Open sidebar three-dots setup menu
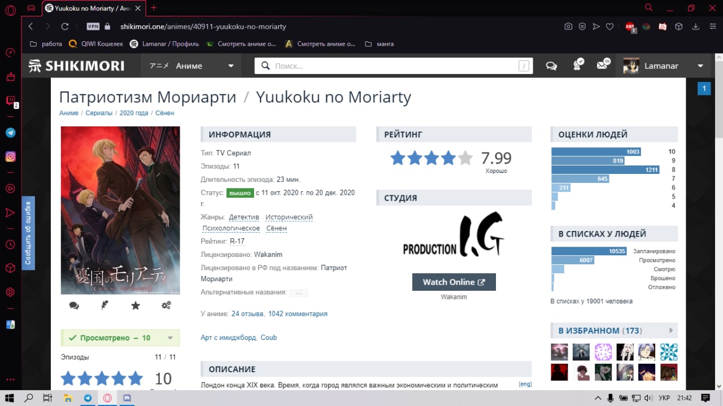The image size is (723, 406). pos(10,380)
